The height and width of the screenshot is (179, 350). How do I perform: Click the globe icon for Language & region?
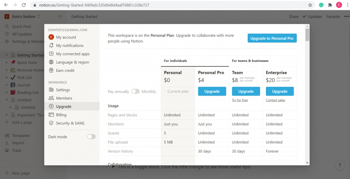coord(51,62)
